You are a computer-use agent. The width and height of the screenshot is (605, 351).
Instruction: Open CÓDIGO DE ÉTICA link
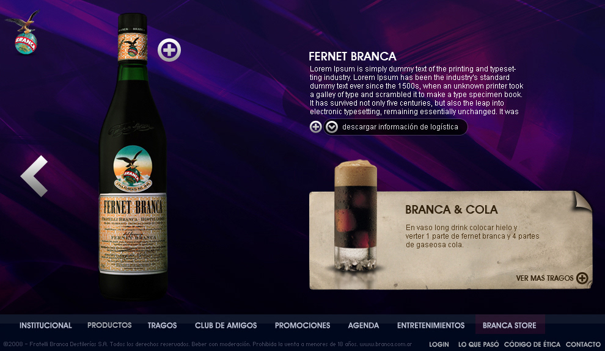coord(532,344)
